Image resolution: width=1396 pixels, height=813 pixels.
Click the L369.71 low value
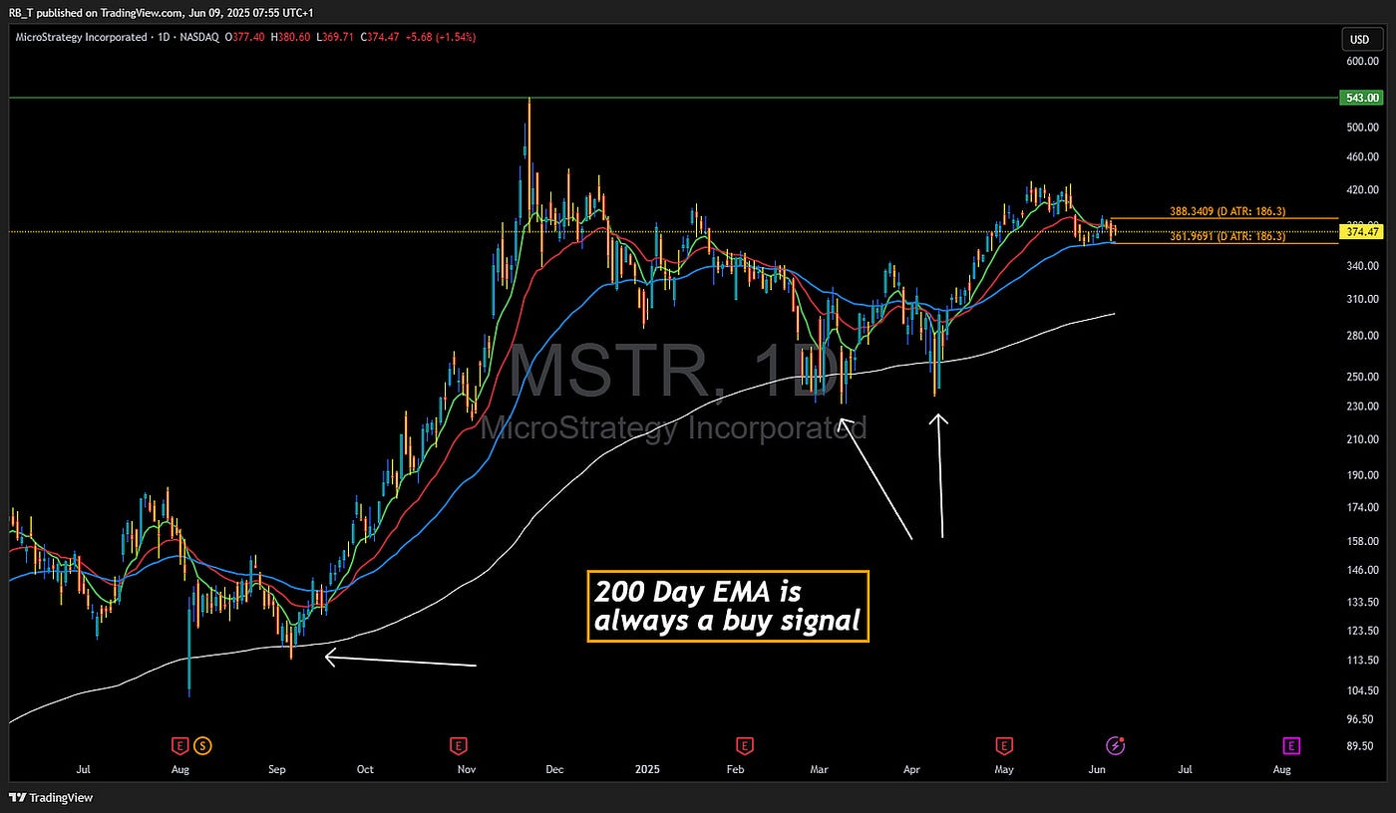(x=337, y=37)
